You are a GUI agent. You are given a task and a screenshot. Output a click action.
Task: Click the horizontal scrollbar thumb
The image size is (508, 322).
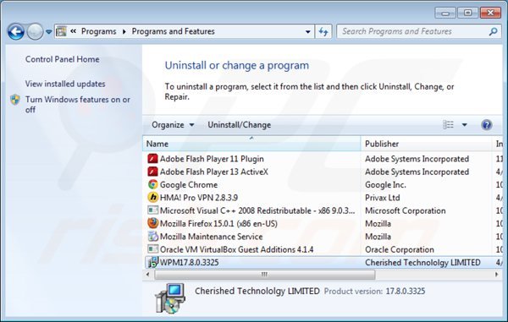[x=265, y=275]
